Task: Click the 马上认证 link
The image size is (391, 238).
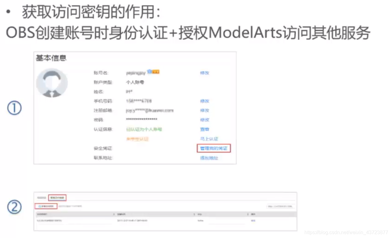Action: pos(209,139)
